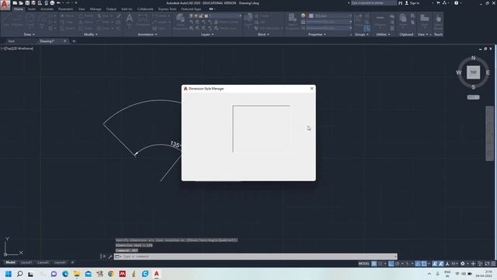Switch to the Annotate ribbon tab
This screenshot has width=497, height=280.
(x=47, y=9)
